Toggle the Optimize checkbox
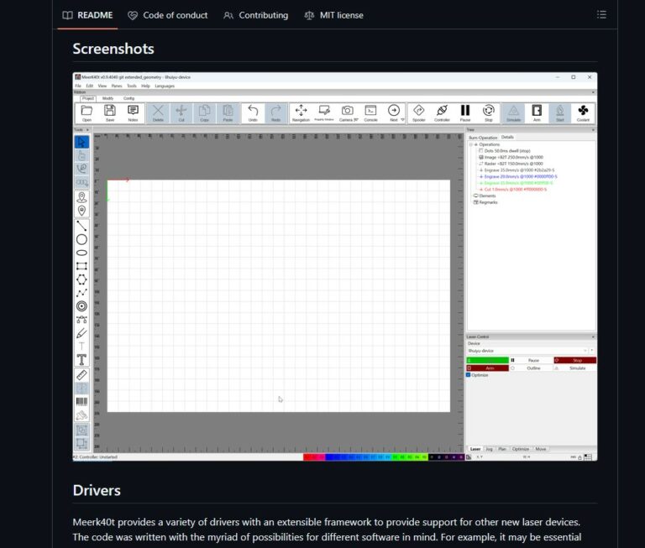Image resolution: width=645 pixels, height=548 pixels. pyautogui.click(x=468, y=375)
